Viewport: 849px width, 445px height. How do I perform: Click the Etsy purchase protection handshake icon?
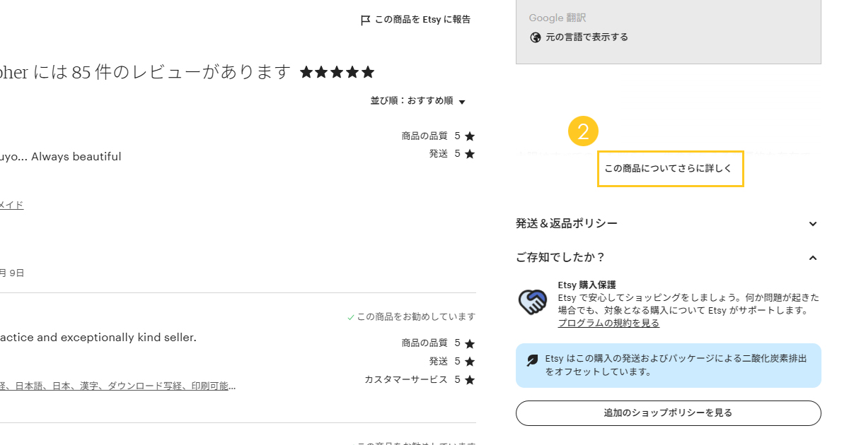[x=532, y=302]
